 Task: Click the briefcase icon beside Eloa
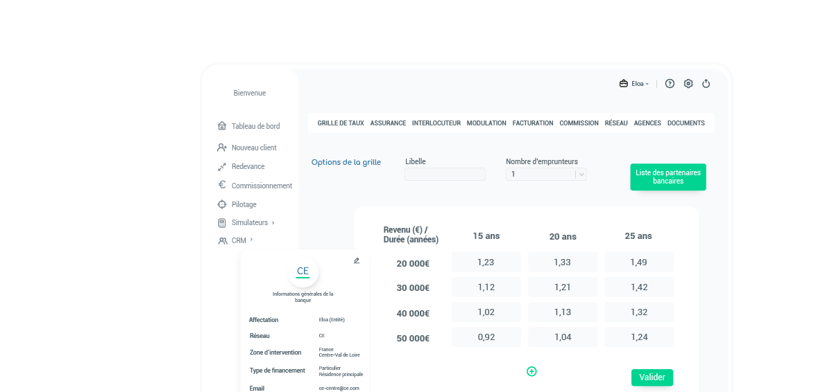point(623,84)
